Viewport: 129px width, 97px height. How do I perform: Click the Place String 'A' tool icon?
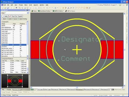click(x=68, y=8)
